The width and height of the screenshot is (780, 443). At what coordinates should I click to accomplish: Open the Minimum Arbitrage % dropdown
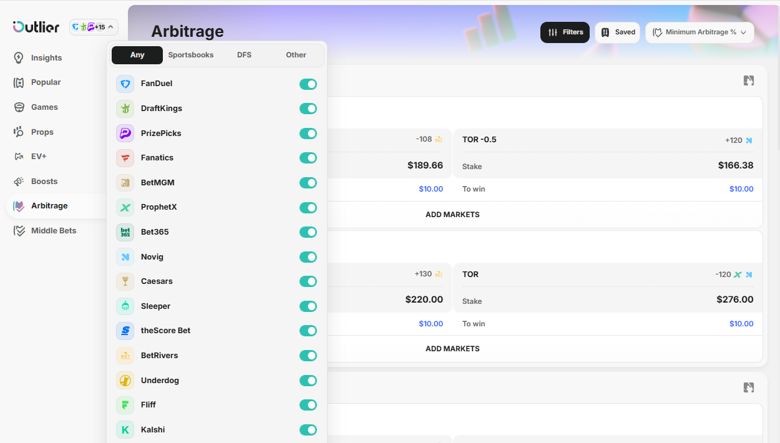point(700,32)
